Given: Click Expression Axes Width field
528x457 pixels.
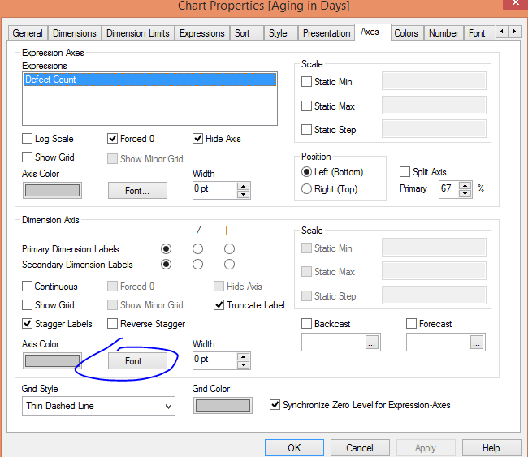Looking at the screenshot, I should (215, 191).
